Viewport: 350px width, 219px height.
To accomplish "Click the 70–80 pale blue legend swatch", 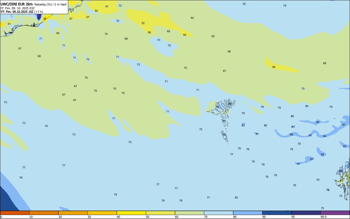I will pyautogui.click(x=218, y=213).
